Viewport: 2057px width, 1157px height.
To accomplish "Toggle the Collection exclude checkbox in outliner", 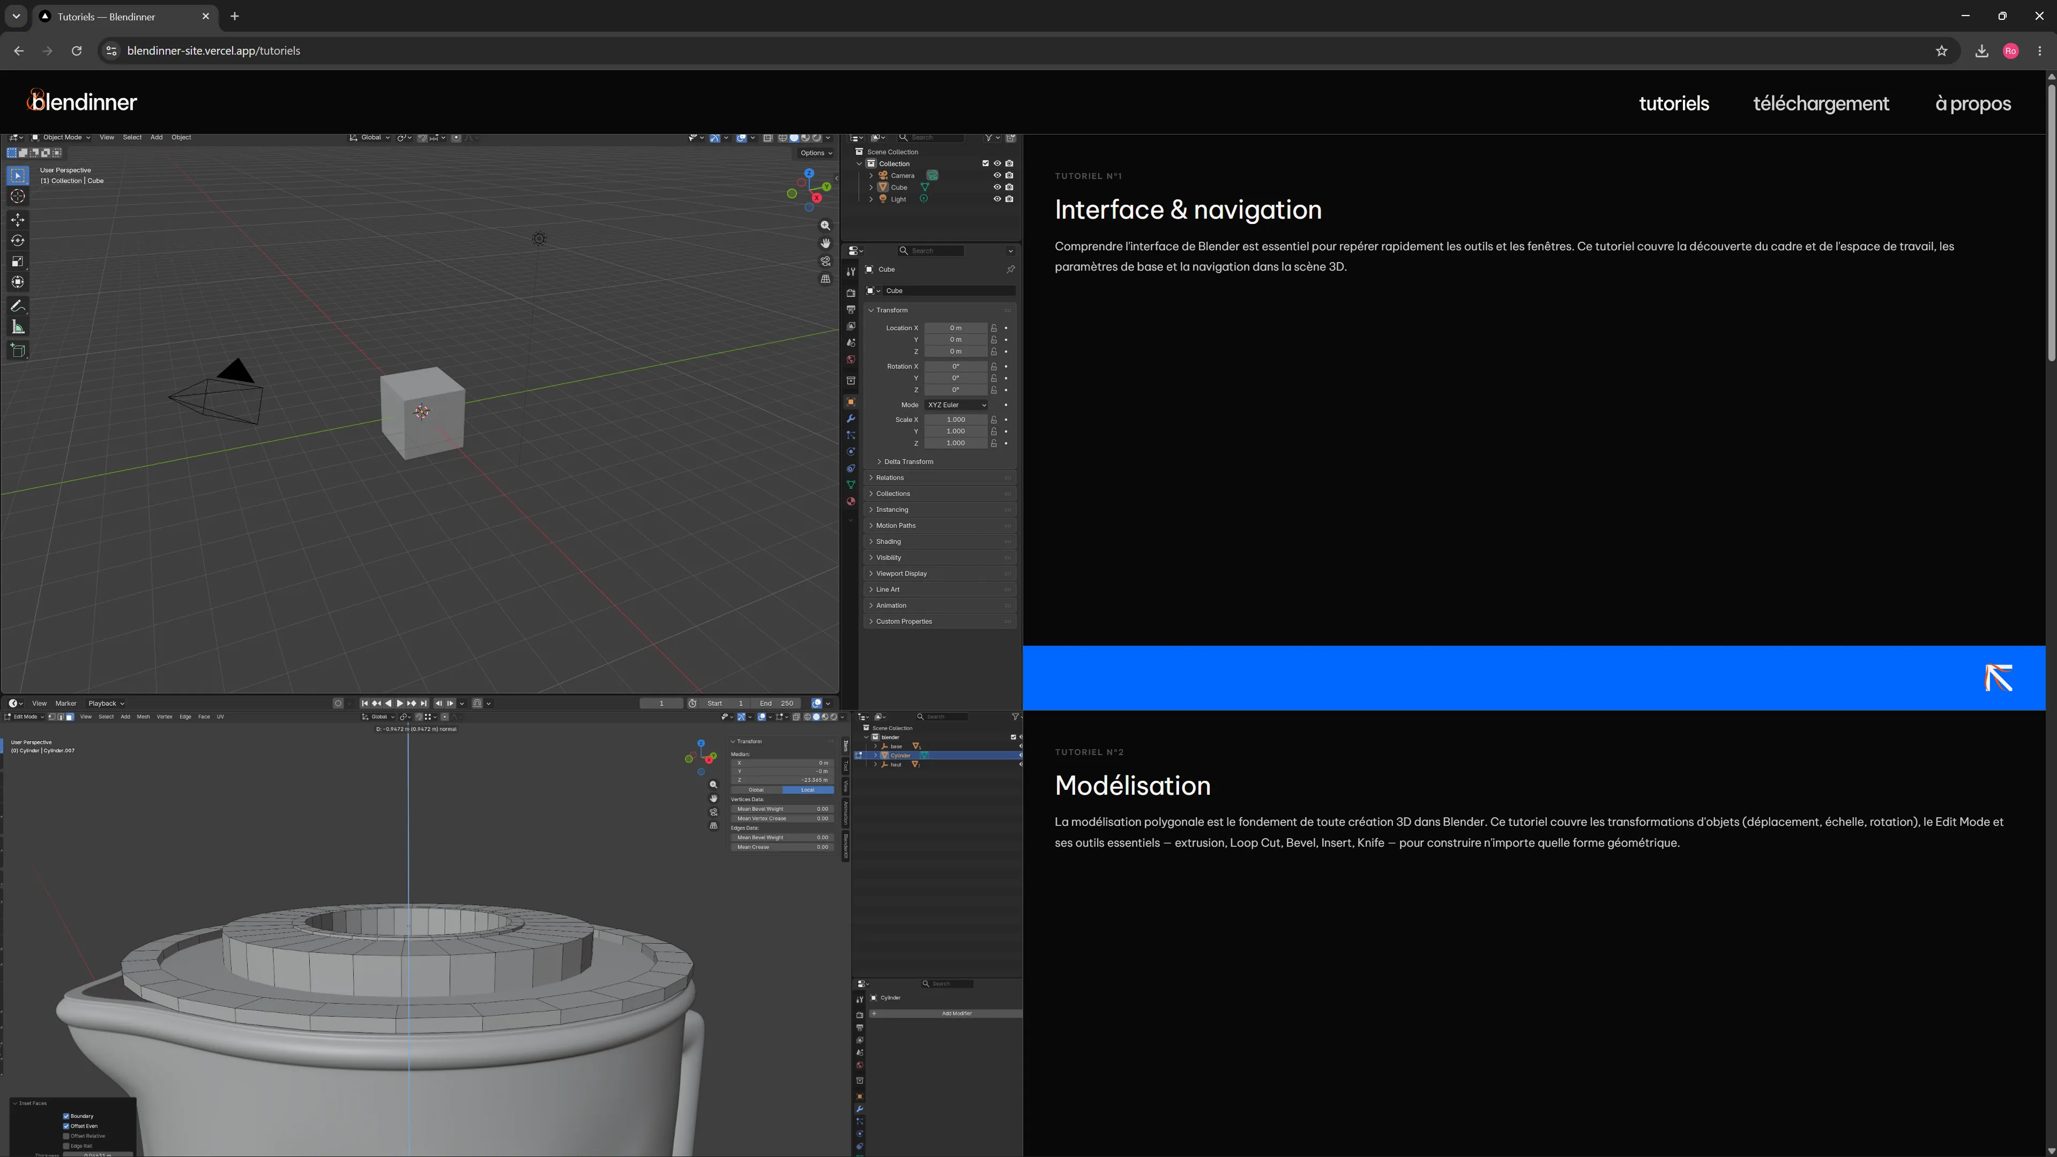I will coord(985,163).
